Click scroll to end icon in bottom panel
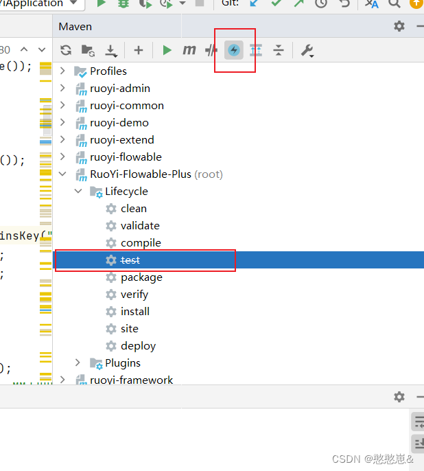424x471 pixels. point(419,444)
